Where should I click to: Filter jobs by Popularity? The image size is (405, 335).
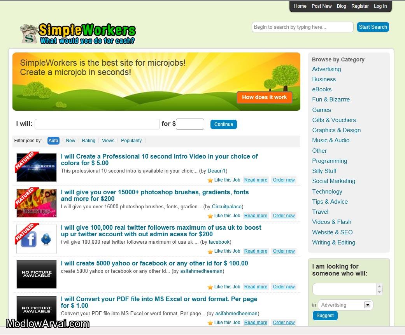[131, 141]
